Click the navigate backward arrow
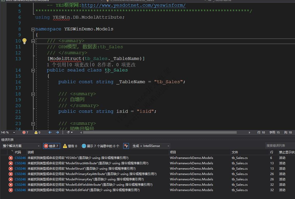Viewport: 295px width, 199px height. (x=50, y=132)
